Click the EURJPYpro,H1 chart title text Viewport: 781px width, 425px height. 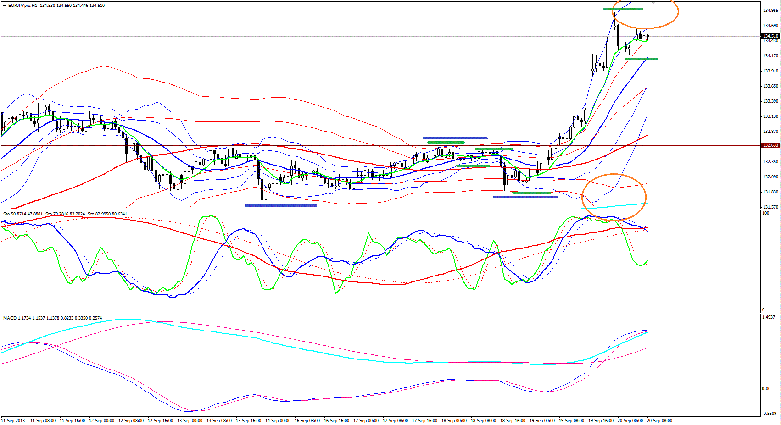tap(23, 6)
